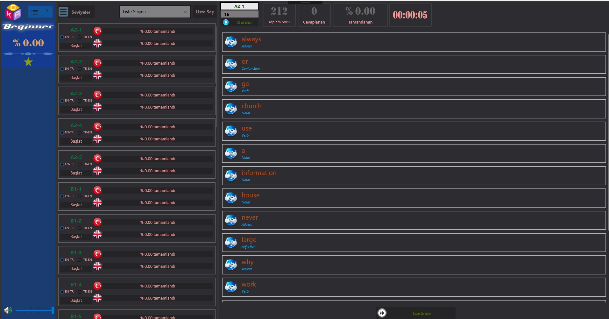Play the audio for the noun a
Screen dimensions: 609x319
pos(231,153)
